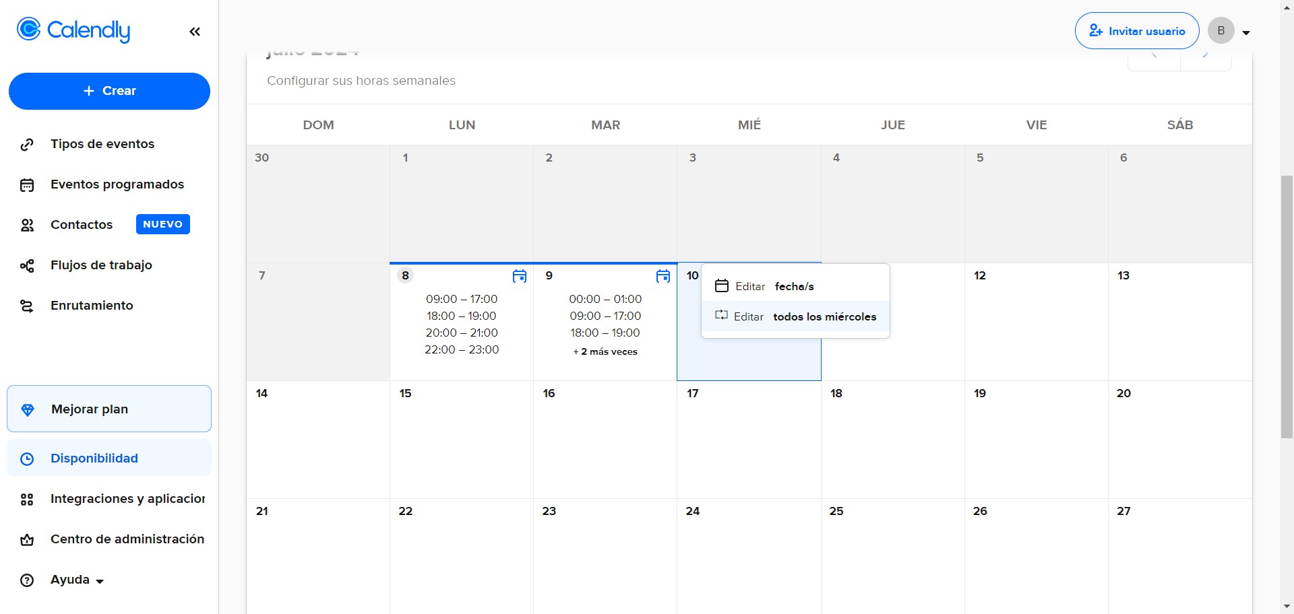Select day 14 in calendar
The image size is (1294, 614).
(x=318, y=440)
